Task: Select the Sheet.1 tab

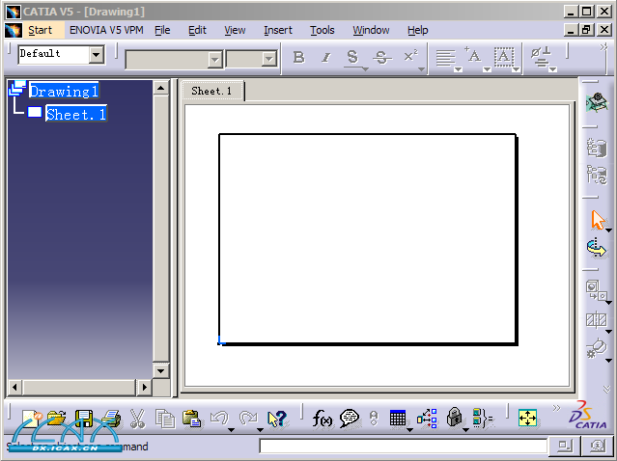Action: (212, 91)
